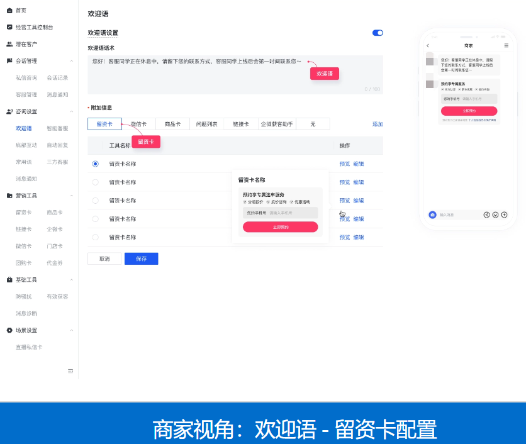Viewport: 526px width, 444px height.
Task: 点击手机预览中的表情图标
Action: click(x=495, y=214)
